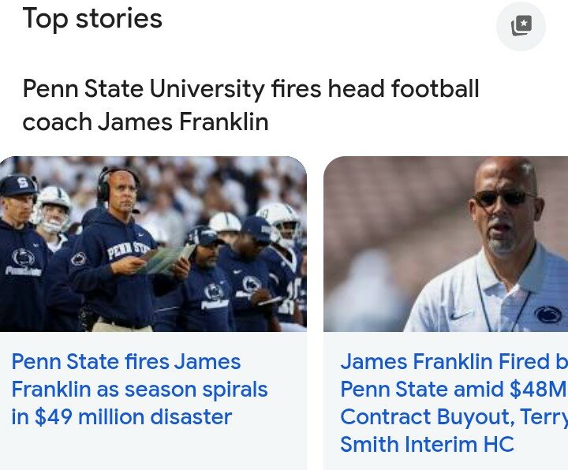The width and height of the screenshot is (568, 470).
Task: Click the "Top stories" heading
Action: pyautogui.click(x=92, y=18)
